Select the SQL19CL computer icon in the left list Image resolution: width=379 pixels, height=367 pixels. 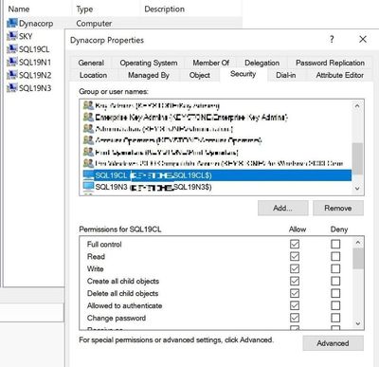12,49
